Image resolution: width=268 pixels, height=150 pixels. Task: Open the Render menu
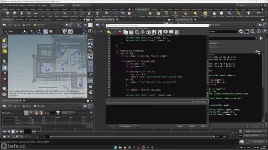(15, 5)
